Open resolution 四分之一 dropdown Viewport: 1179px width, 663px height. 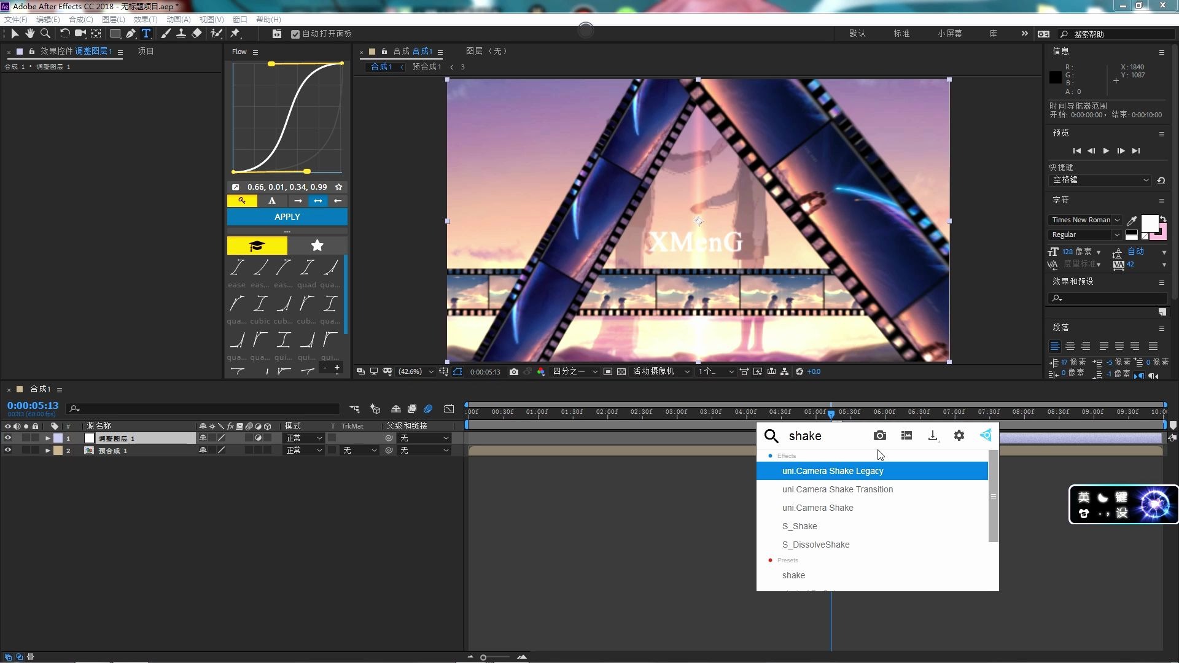pyautogui.click(x=575, y=372)
